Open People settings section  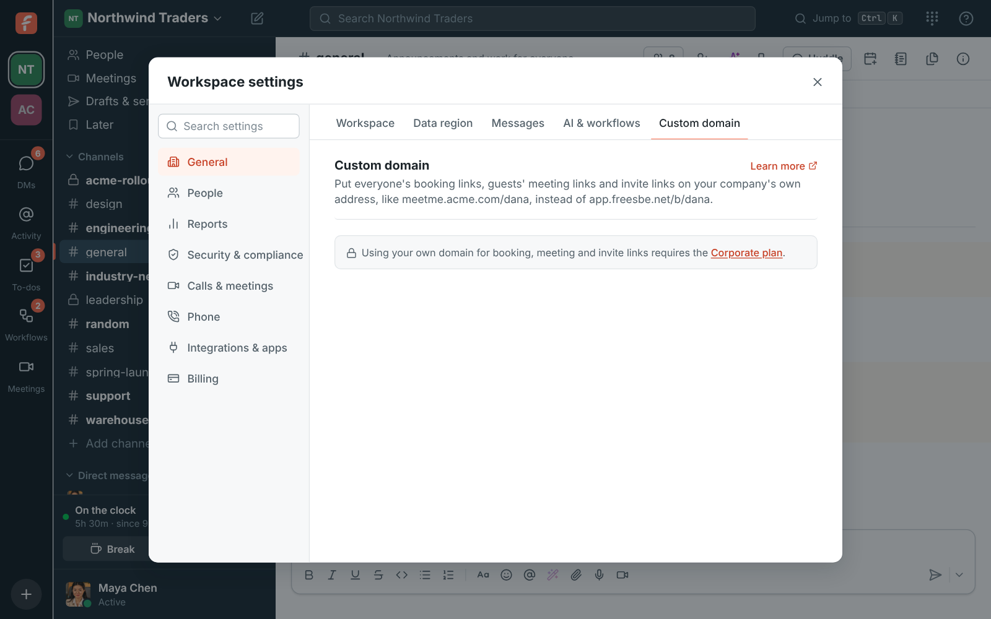pyautogui.click(x=229, y=193)
